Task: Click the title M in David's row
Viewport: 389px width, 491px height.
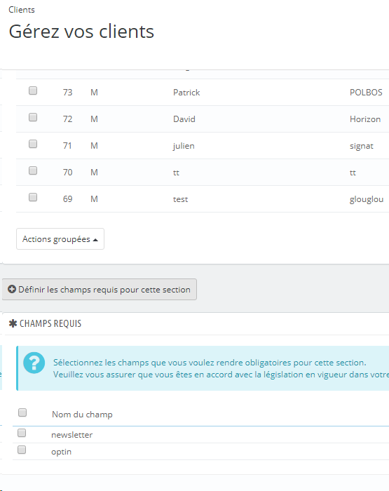Action: (x=94, y=119)
